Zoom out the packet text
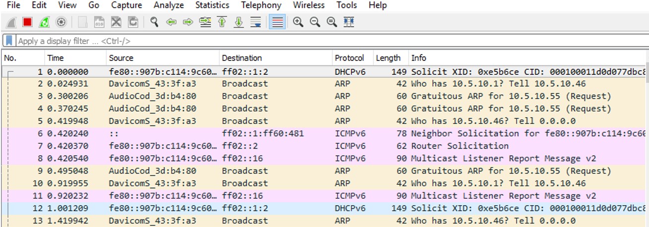The image size is (649, 227). click(x=315, y=22)
